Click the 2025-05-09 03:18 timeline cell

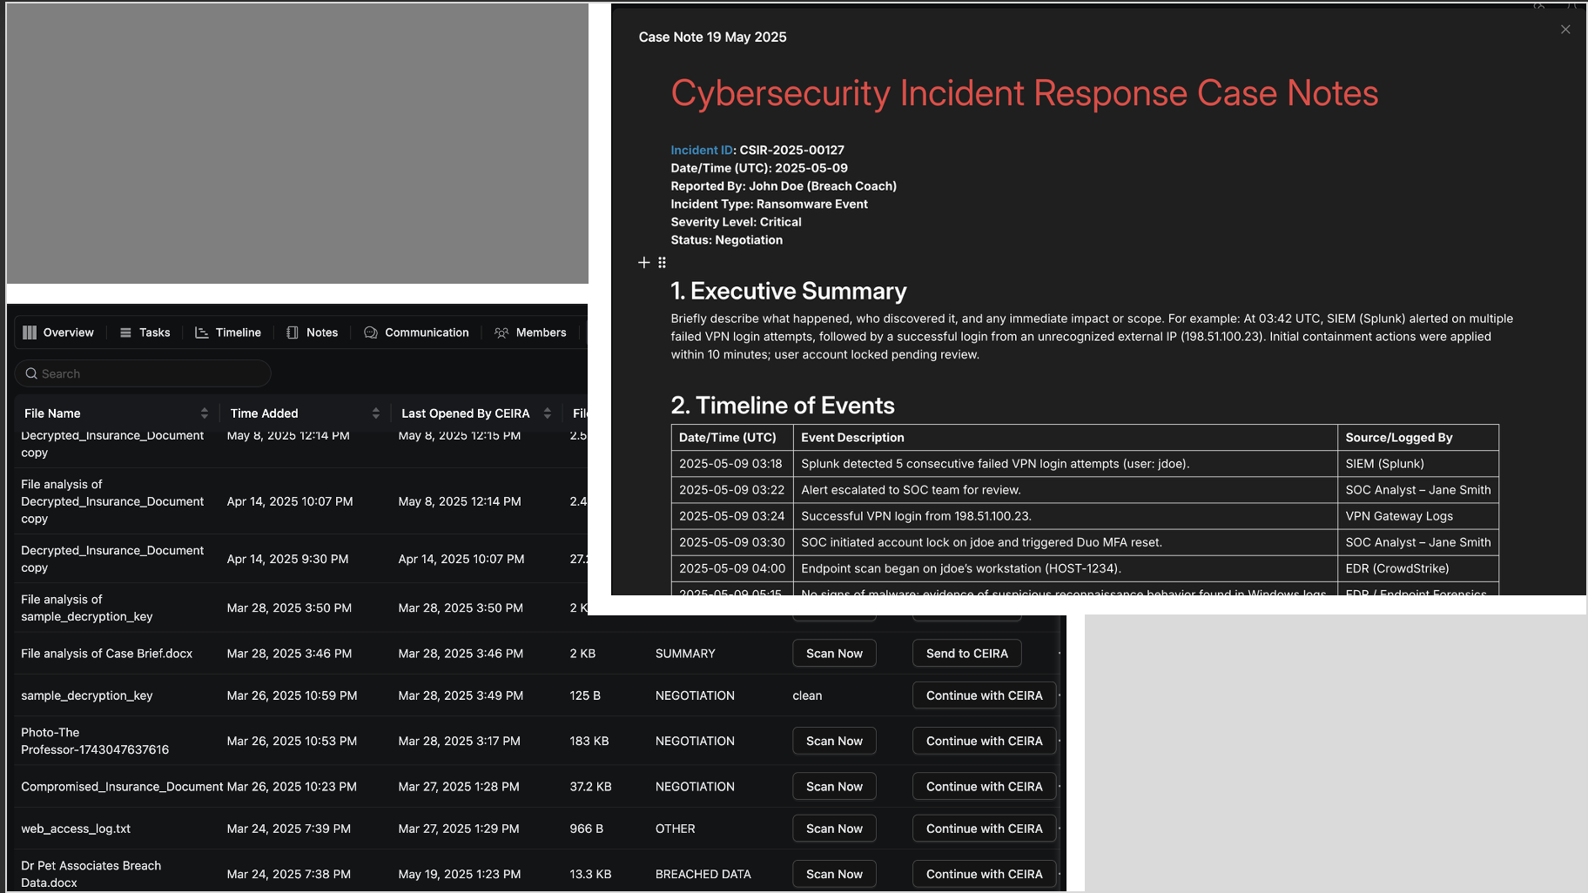[730, 464]
